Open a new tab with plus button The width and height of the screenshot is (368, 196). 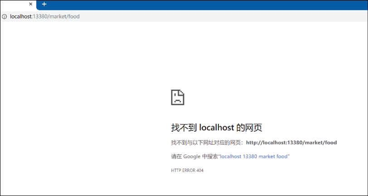click(x=44, y=4)
